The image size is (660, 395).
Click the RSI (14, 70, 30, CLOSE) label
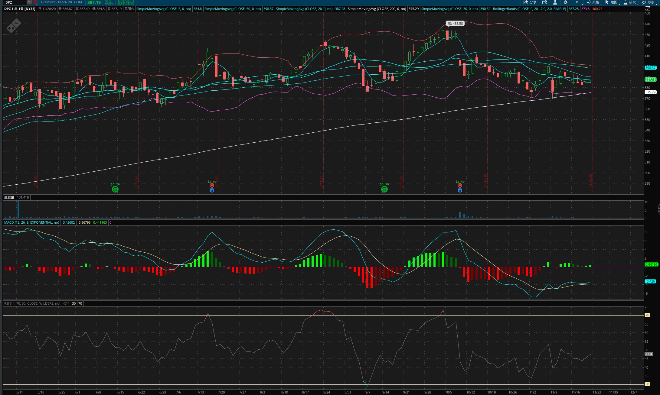32,303
